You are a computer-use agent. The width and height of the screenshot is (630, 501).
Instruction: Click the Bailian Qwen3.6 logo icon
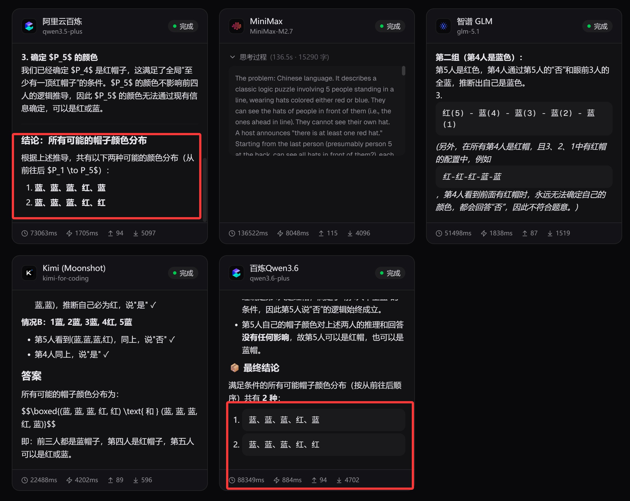pos(236,273)
